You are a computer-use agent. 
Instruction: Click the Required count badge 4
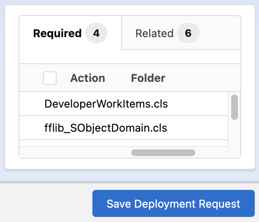96,33
